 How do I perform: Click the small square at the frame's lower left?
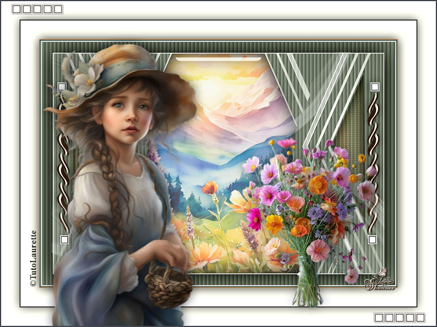tap(64, 240)
